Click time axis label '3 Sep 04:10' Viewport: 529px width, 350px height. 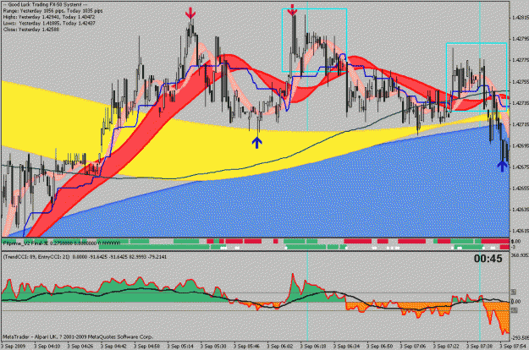point(47,346)
